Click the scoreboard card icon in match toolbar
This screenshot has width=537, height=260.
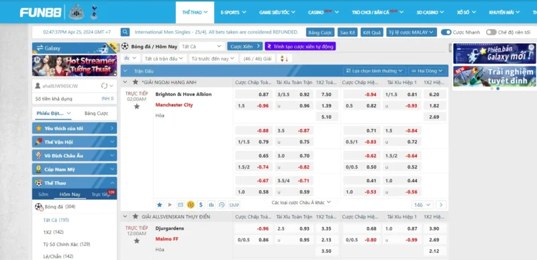(x=180, y=205)
